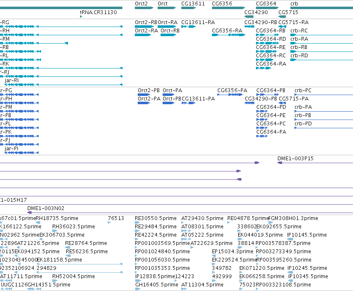Open transcript CG13611-RA
353x291 pixels.
(188, 27)
